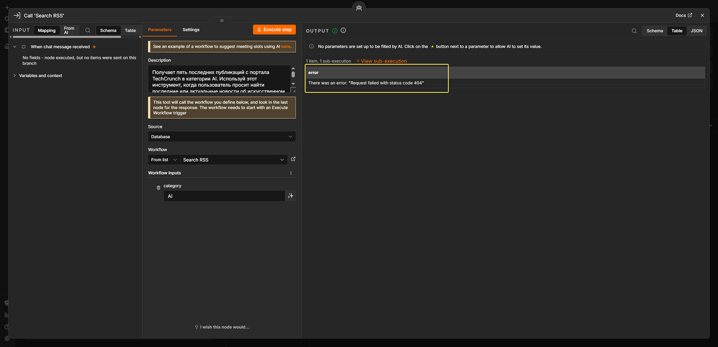The width and height of the screenshot is (718, 347).
Task: Click the search icon in the OUTPUT panel
Action: tap(634, 31)
